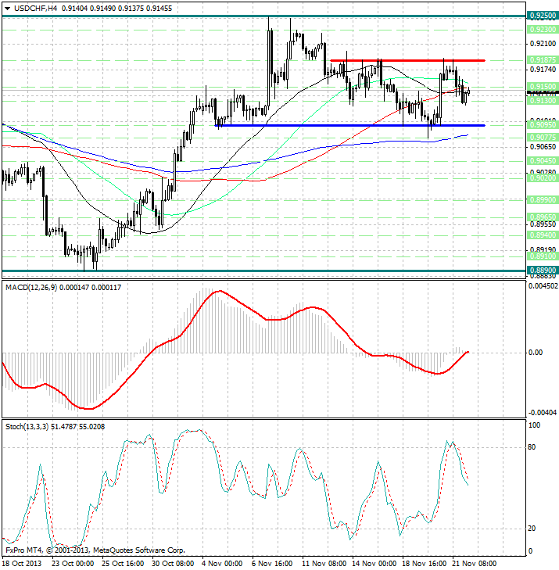Click the 0.90450 price level label
The width and height of the screenshot is (559, 570).
[543, 160]
